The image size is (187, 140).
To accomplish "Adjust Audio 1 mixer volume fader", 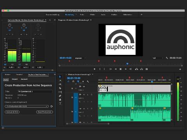I will coord(7,45).
